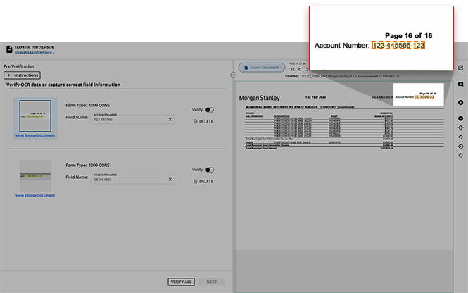Rotate document using the bottom rotate icon
The image size is (468, 293).
point(460,156)
